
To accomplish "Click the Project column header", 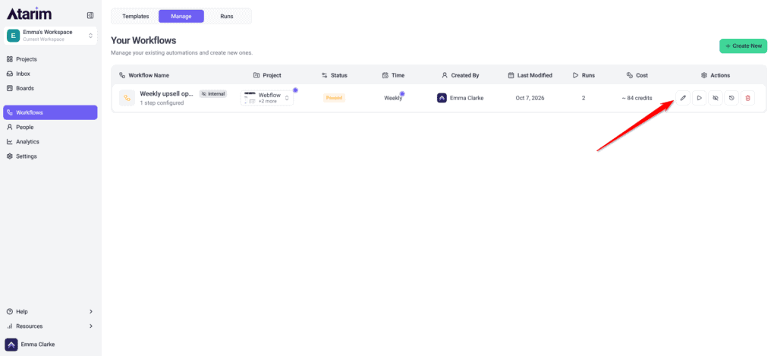I will coord(267,75).
